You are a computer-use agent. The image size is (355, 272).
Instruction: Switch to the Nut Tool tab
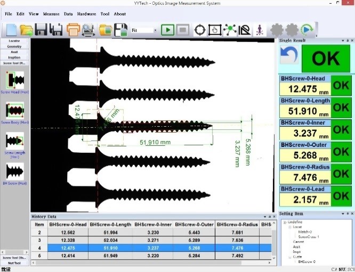coord(14,263)
